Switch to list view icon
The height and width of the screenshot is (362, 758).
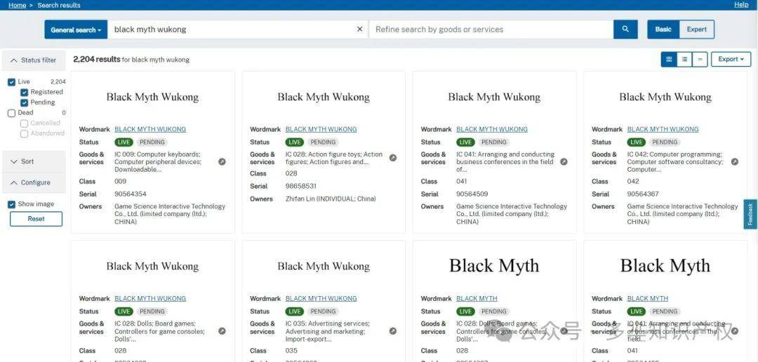click(684, 60)
